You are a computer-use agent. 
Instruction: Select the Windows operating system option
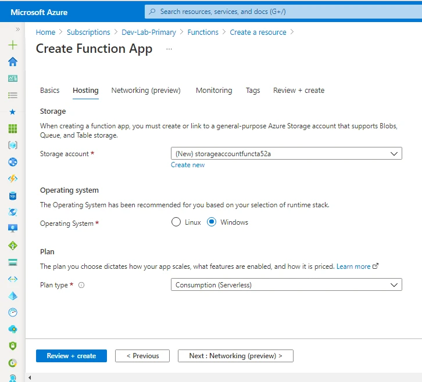coord(212,222)
